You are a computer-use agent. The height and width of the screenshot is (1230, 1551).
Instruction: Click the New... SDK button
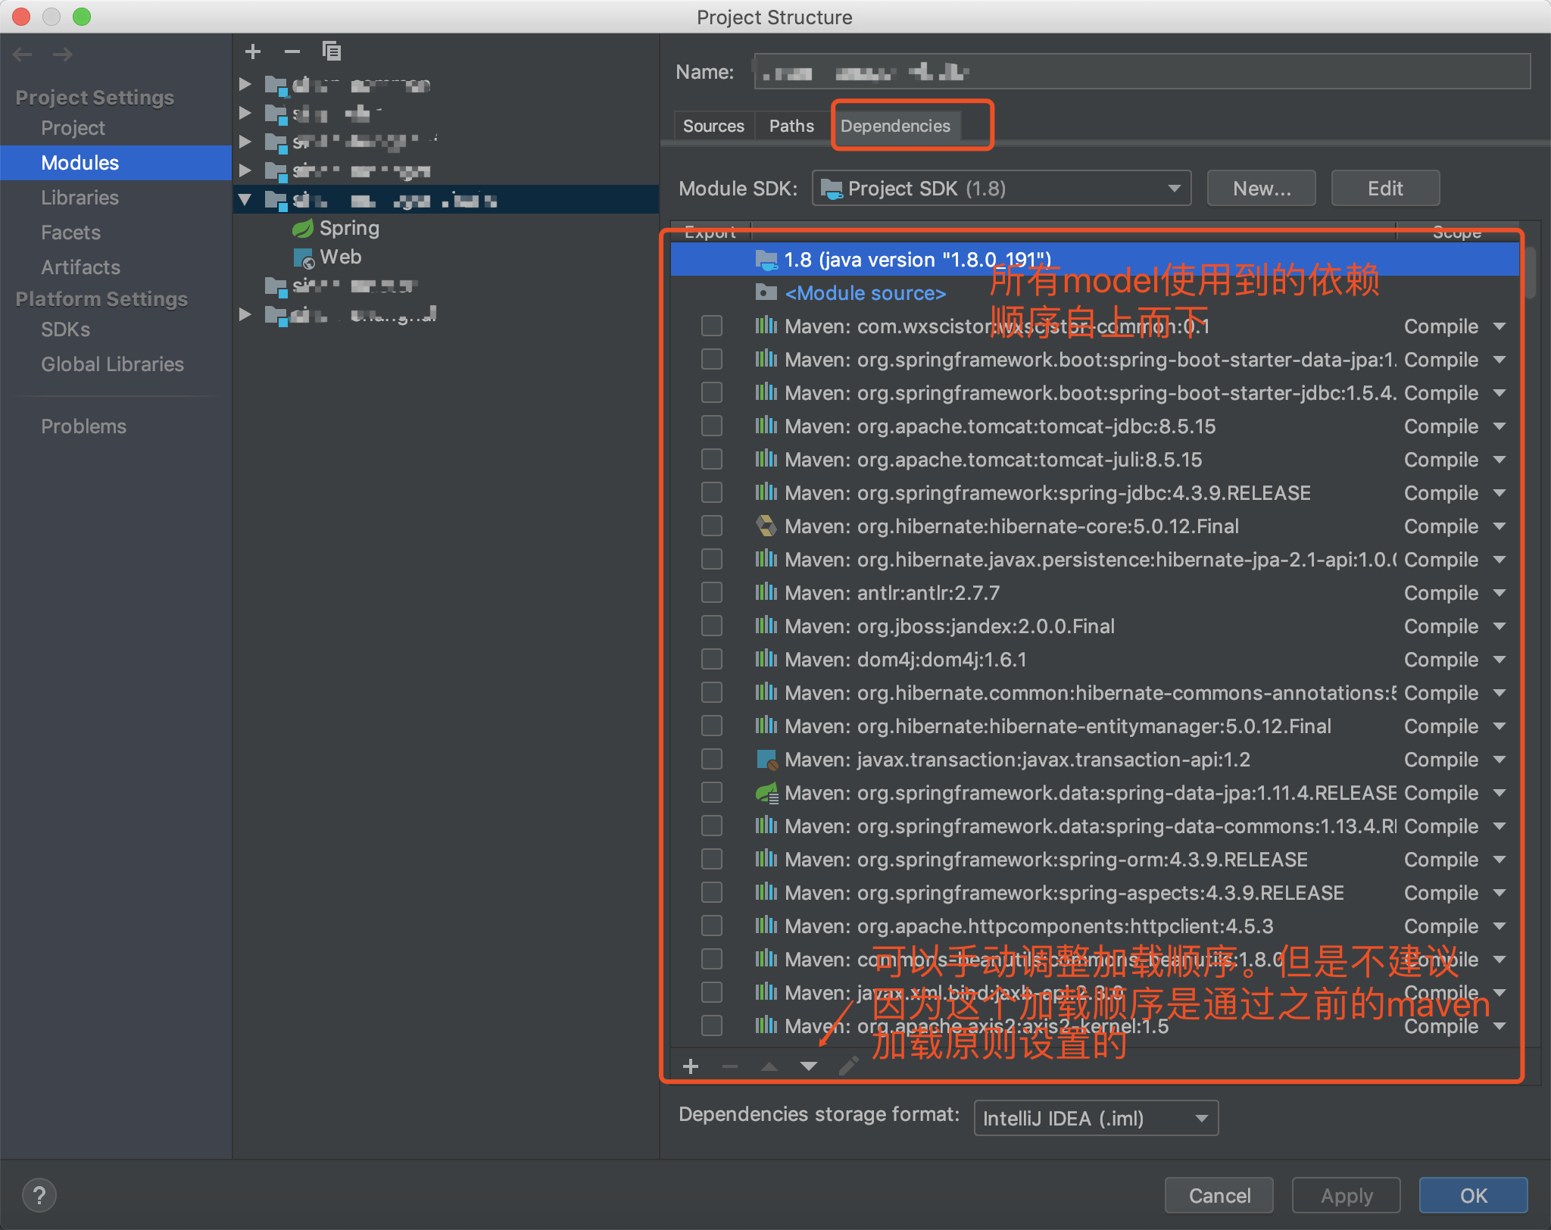tap(1261, 189)
